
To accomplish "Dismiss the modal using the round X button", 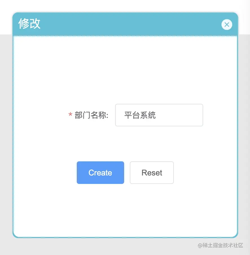I will coord(227,25).
